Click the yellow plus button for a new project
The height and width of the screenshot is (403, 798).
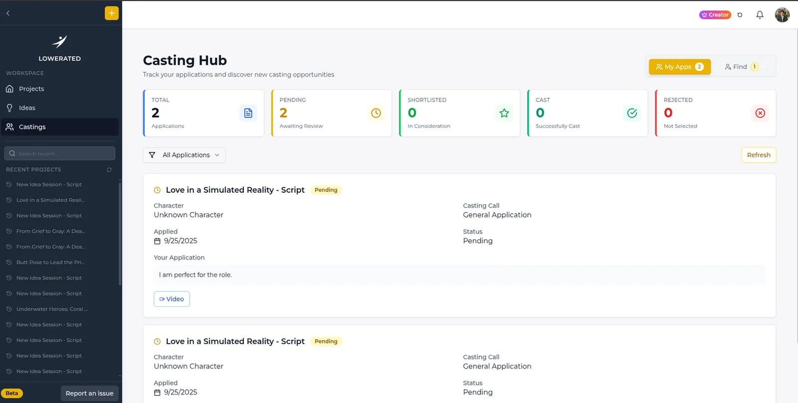pyautogui.click(x=112, y=13)
